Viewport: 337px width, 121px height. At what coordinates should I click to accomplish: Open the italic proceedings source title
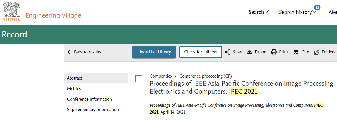click(x=236, y=108)
